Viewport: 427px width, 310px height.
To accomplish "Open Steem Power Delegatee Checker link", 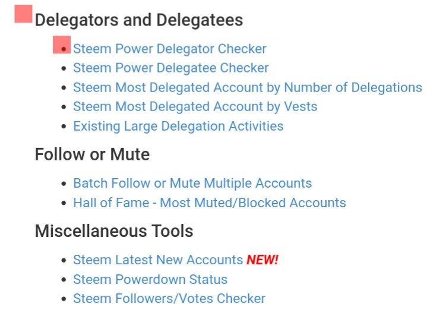I will coord(171,68).
